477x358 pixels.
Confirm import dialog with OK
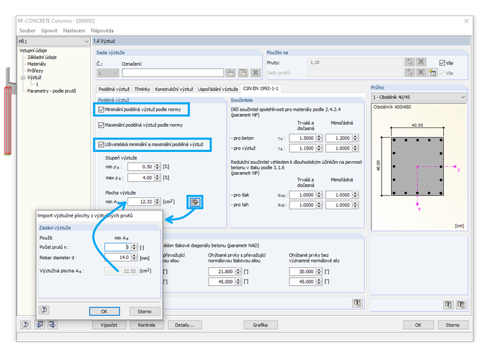(104, 312)
